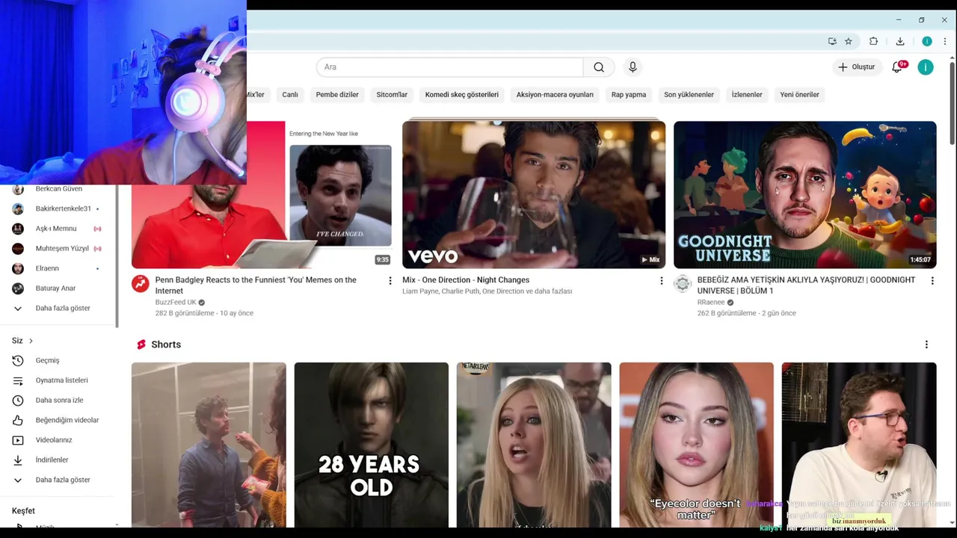The height and width of the screenshot is (538, 957).
Task: Open Eyecolor doesn't matter short
Action: [696, 445]
